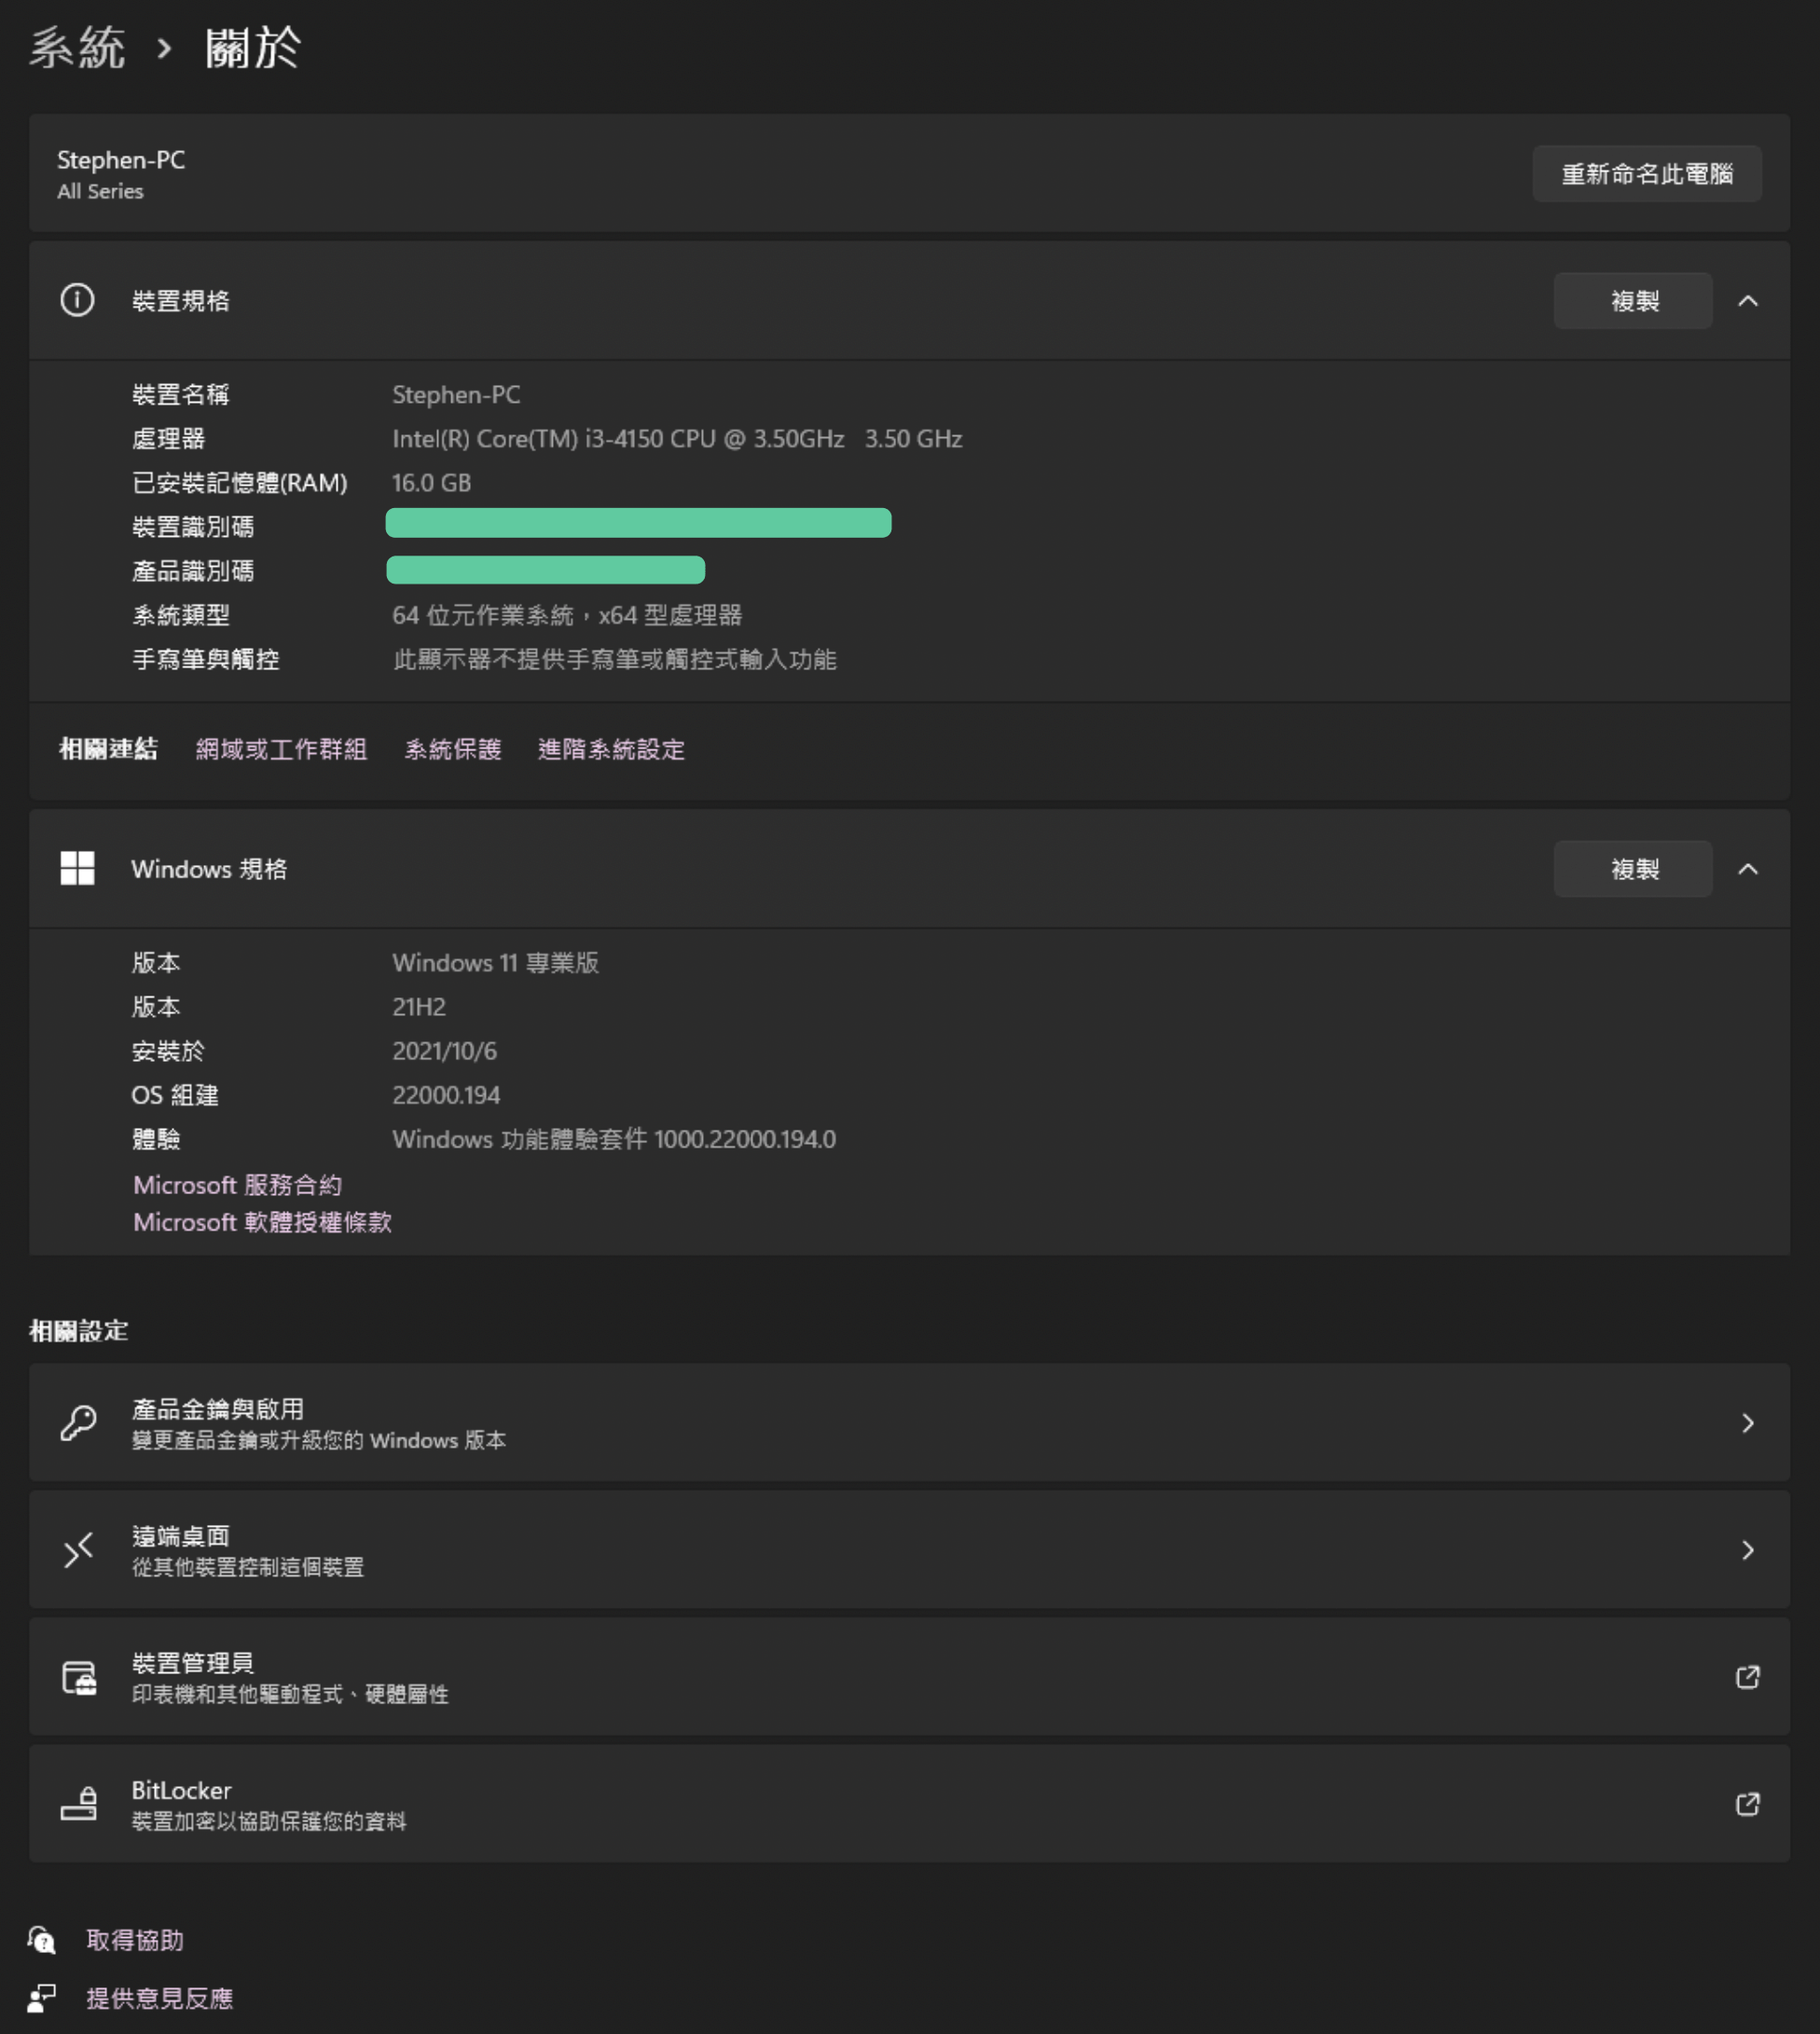The image size is (1820, 2034).
Task: Click the 2021/10/6 install date value
Action: [444, 1051]
